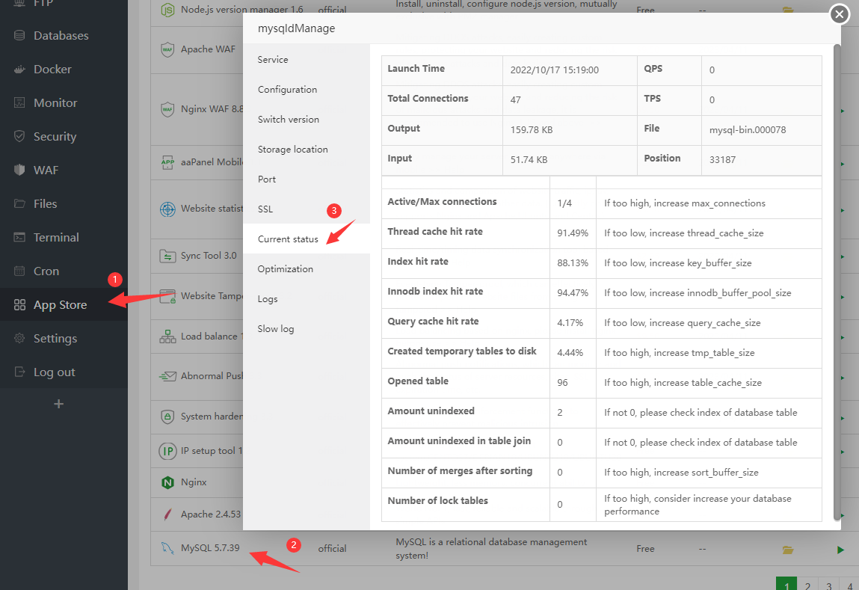The height and width of the screenshot is (590, 859).
Task: Click the Docker whale icon
Action: 20,70
